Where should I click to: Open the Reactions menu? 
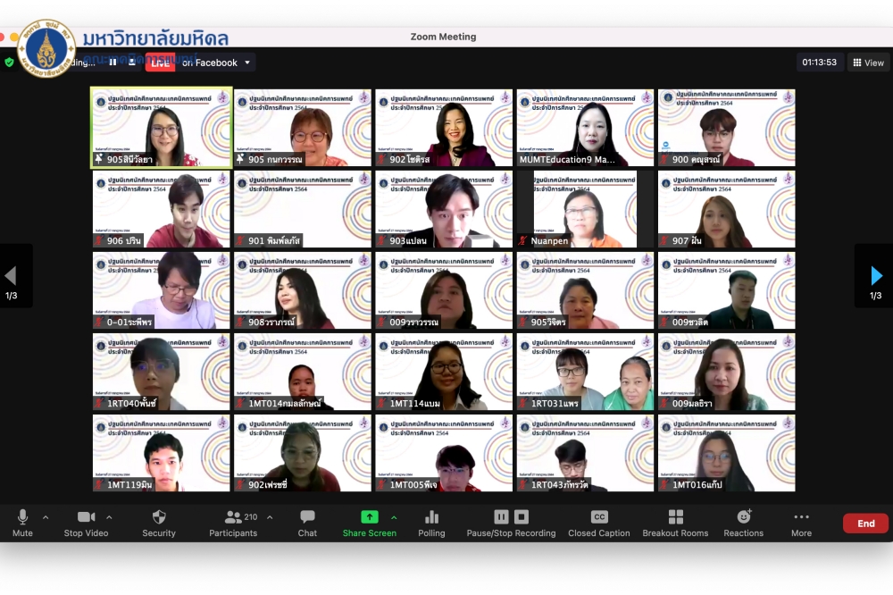[743, 517]
